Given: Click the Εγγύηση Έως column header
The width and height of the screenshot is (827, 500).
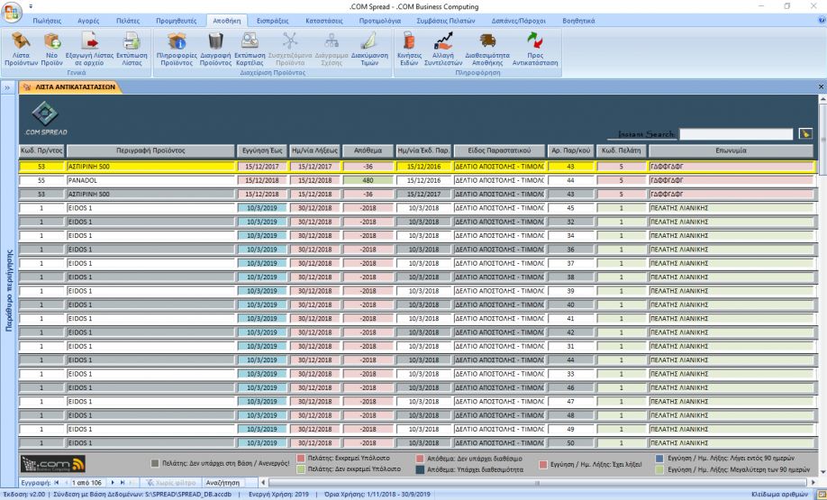Looking at the screenshot, I should tap(262, 150).
